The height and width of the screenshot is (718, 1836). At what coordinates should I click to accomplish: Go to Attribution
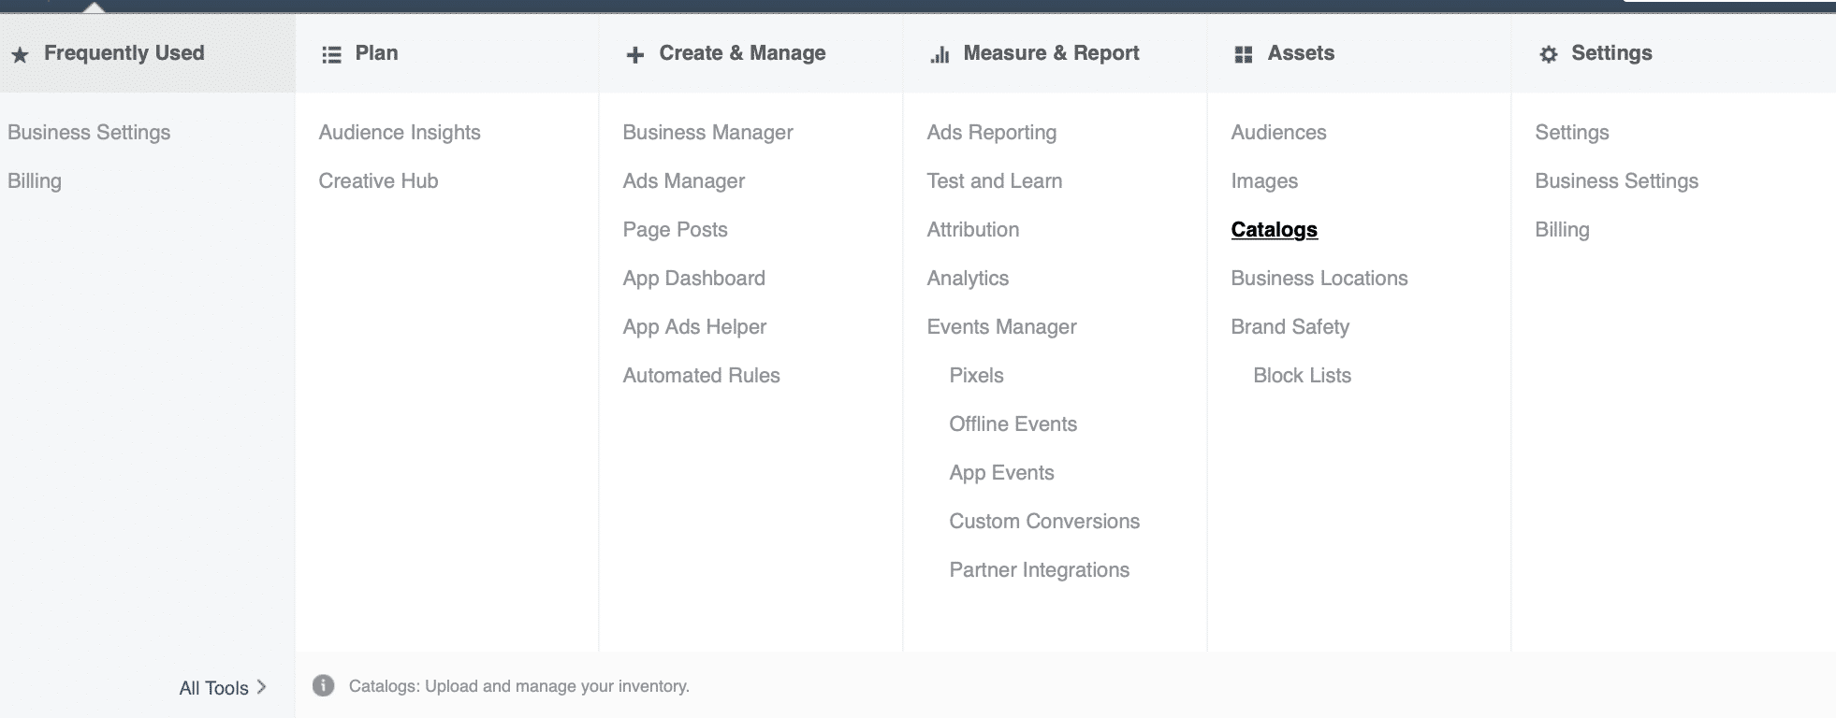pyautogui.click(x=972, y=230)
